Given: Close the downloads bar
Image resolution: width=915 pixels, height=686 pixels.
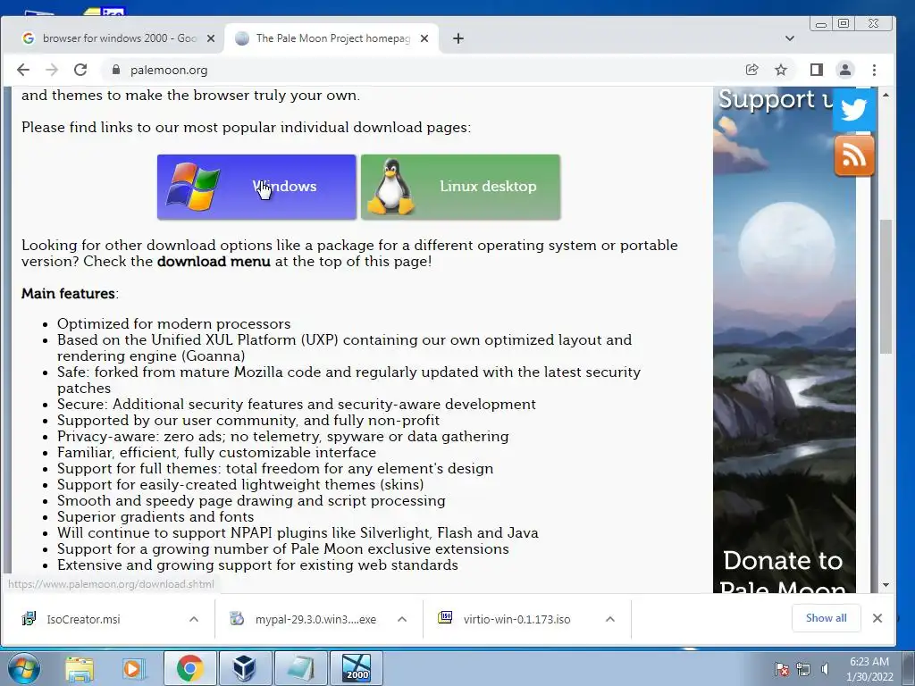Looking at the screenshot, I should [x=877, y=618].
